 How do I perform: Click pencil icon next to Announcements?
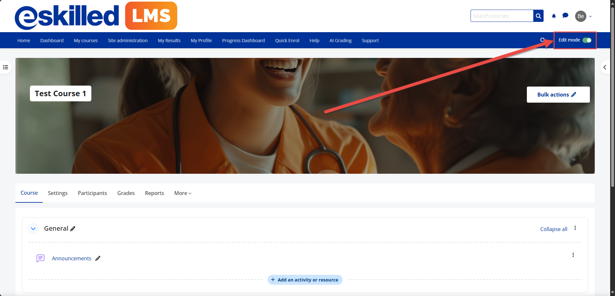tap(98, 258)
